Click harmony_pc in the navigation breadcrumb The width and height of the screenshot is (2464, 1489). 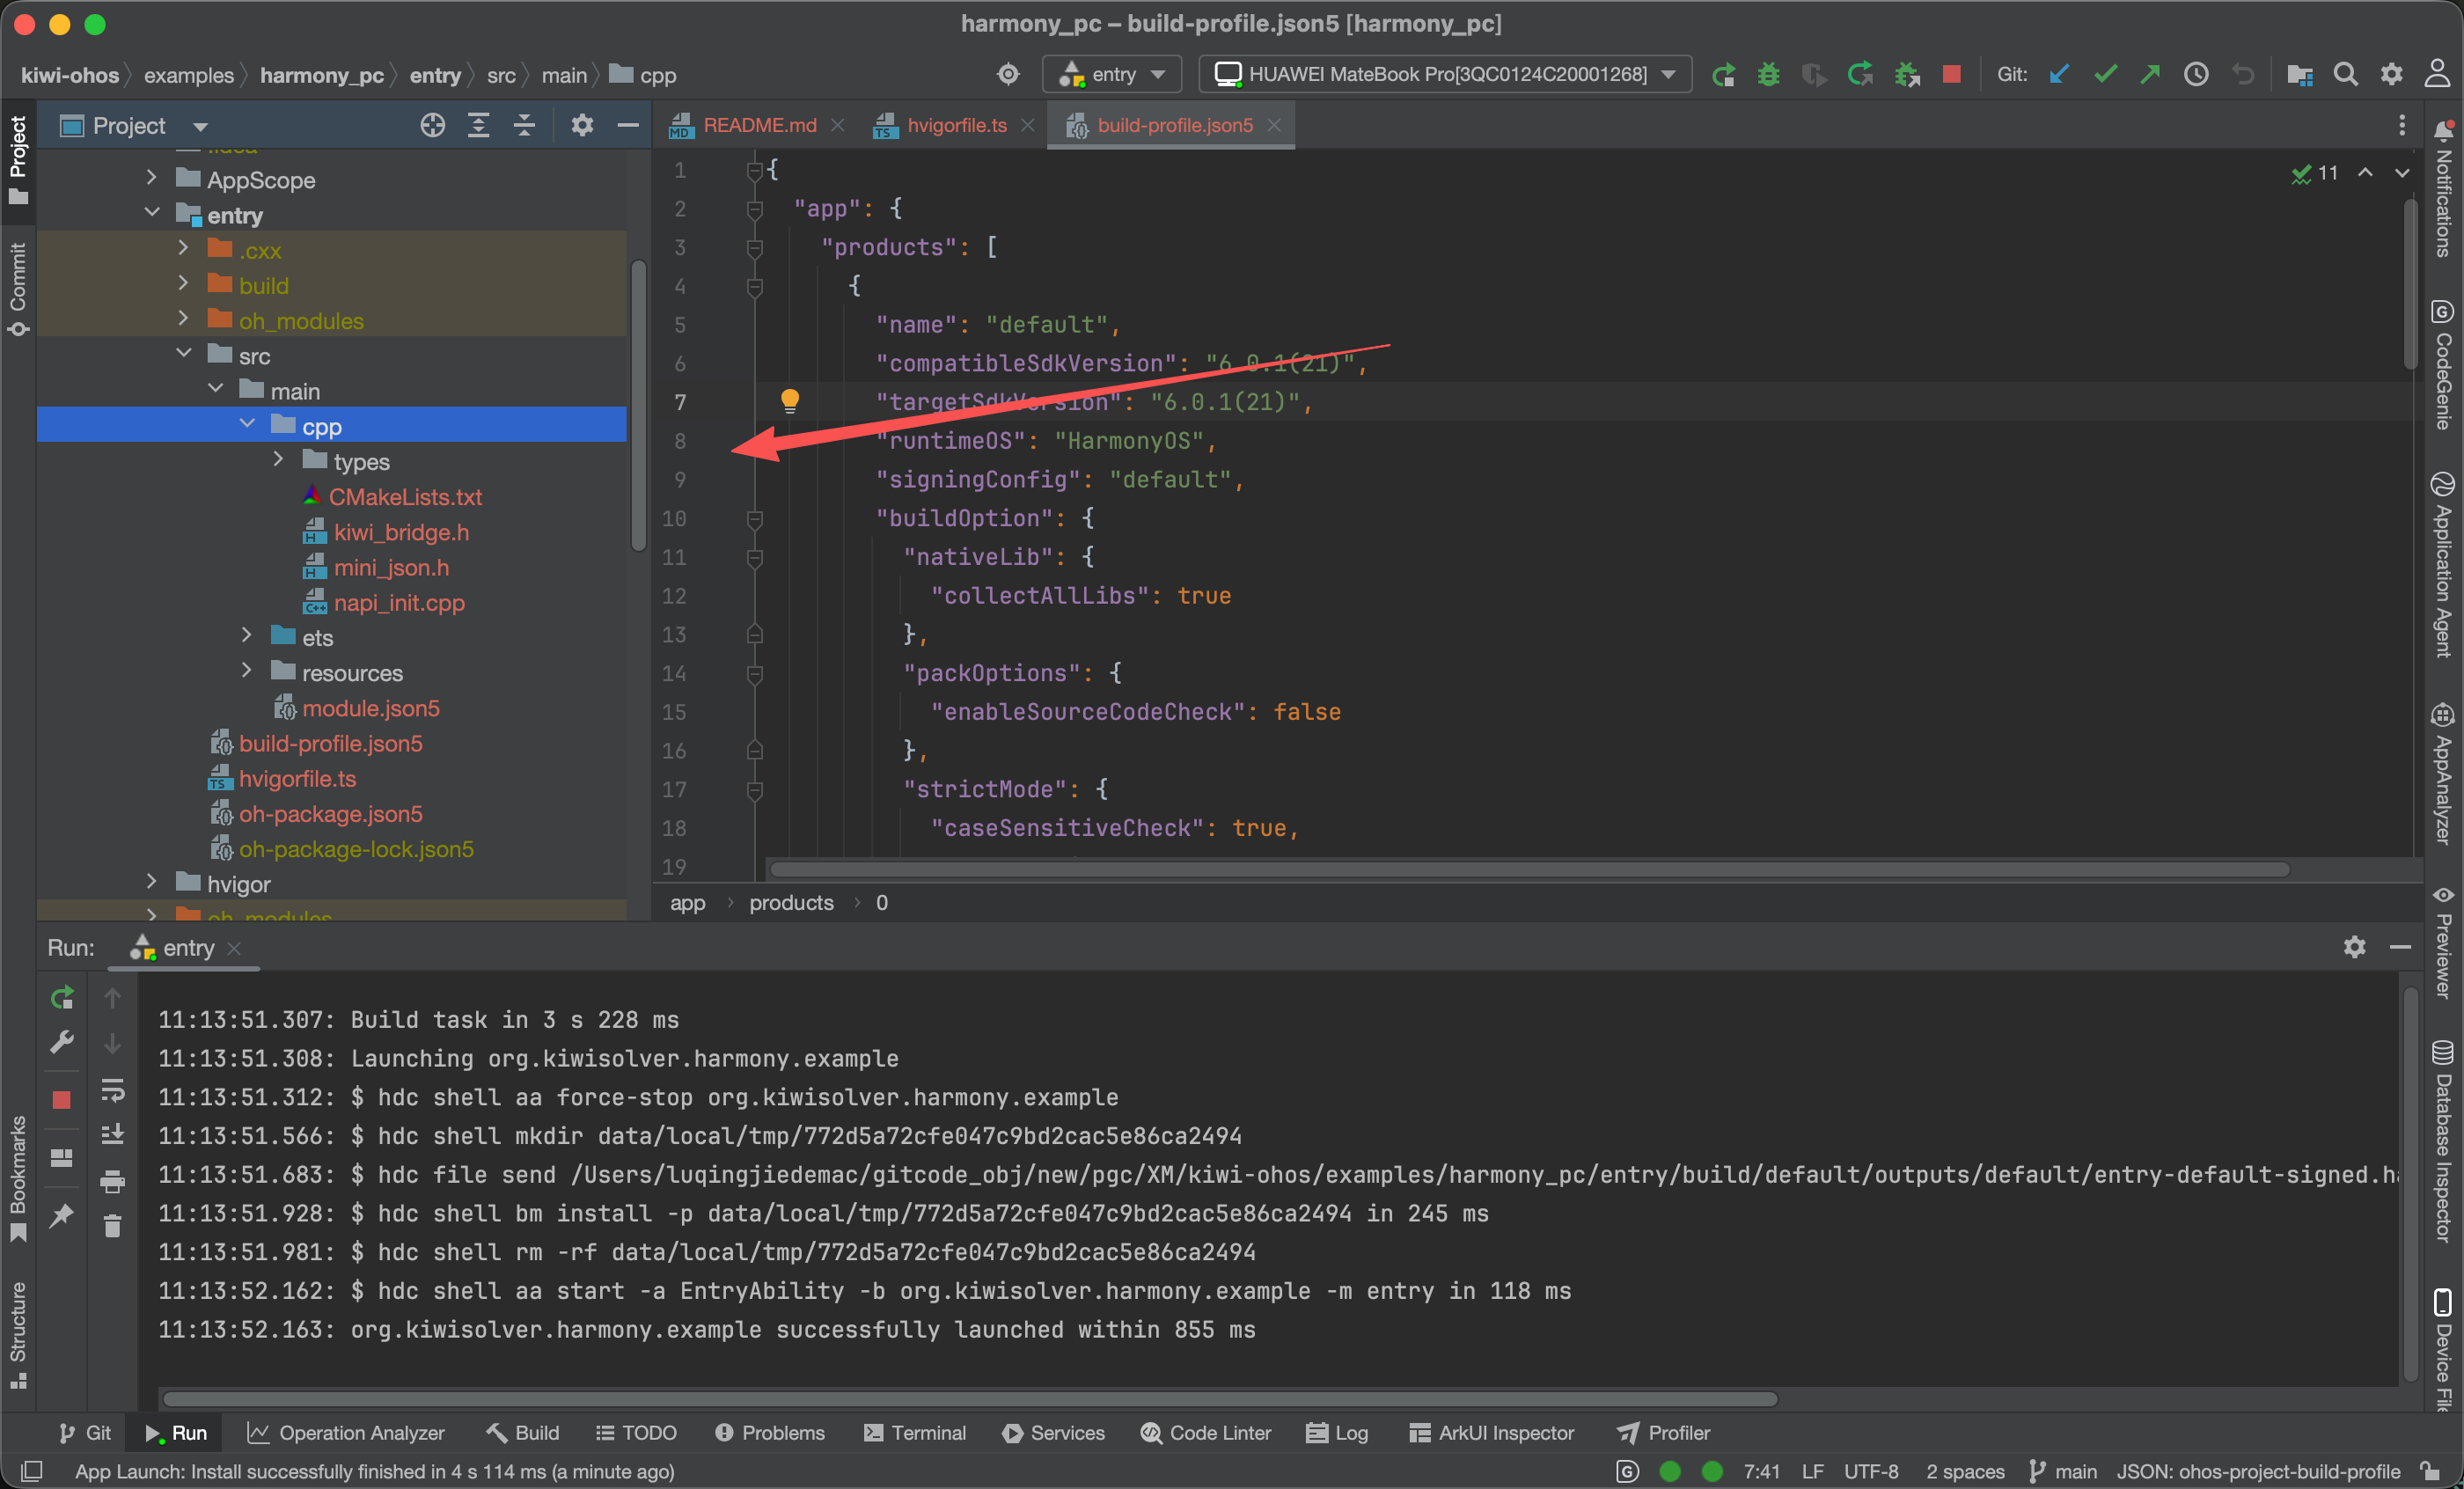322,76
